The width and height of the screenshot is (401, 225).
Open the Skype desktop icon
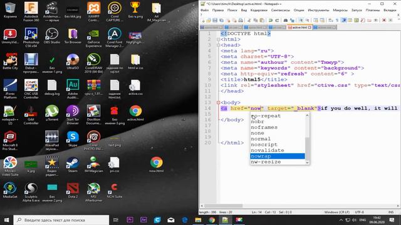click(73, 139)
